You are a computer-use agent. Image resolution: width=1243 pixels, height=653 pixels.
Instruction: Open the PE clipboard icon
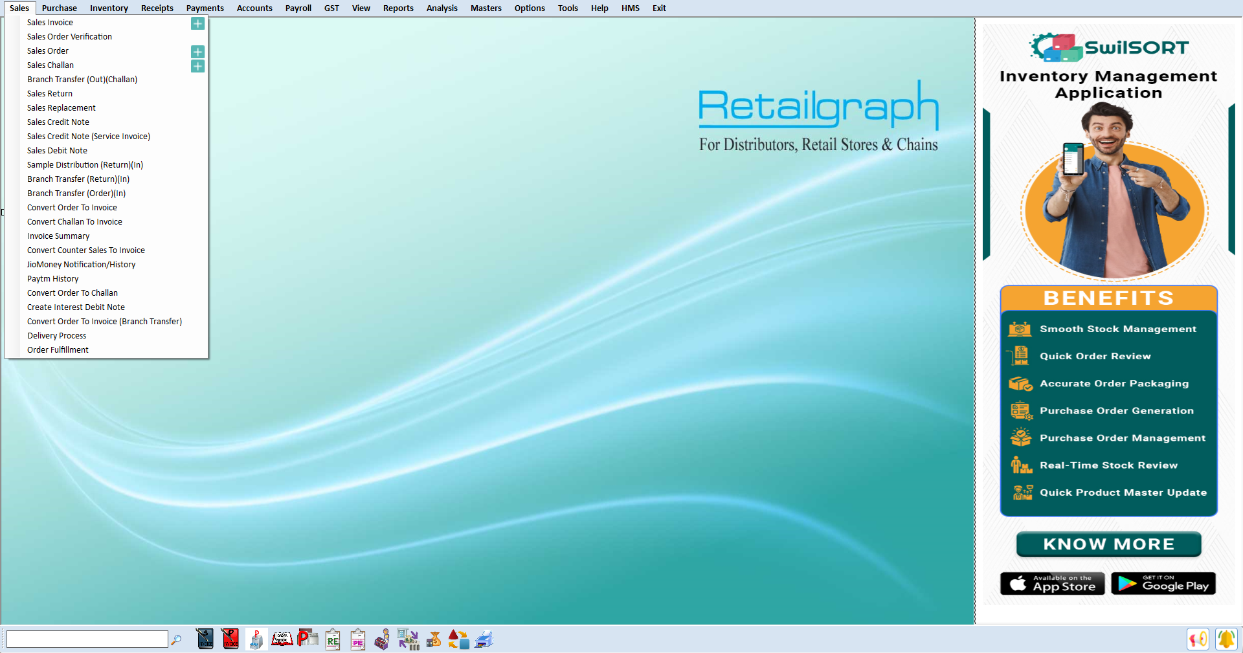tap(358, 639)
